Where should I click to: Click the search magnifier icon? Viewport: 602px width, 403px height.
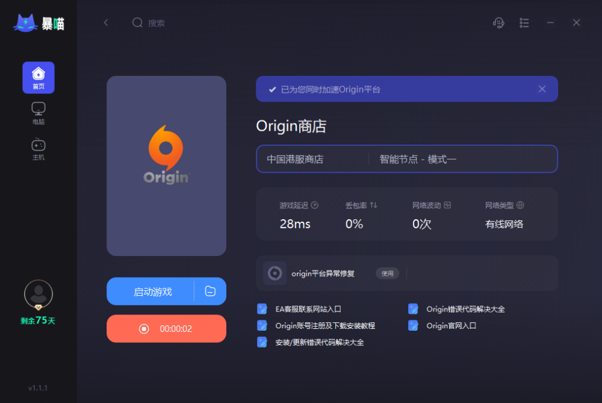click(137, 23)
